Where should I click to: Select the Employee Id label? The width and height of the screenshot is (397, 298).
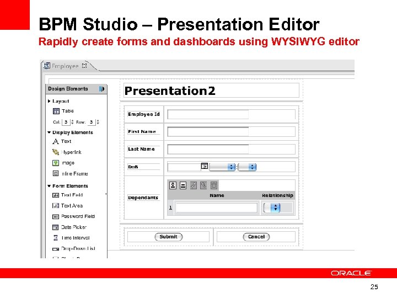pos(144,114)
